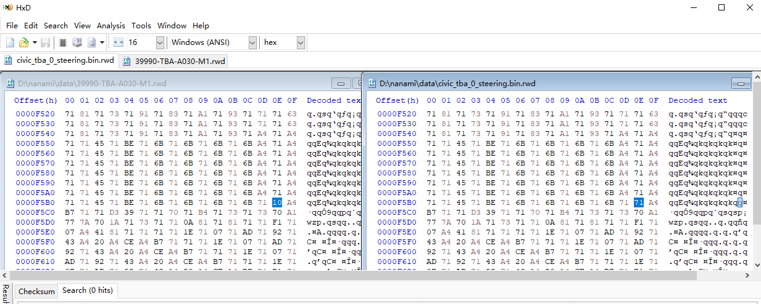This screenshot has width=761, height=304.
Task: Click Decoded text header in left window
Action: coord(333,100)
